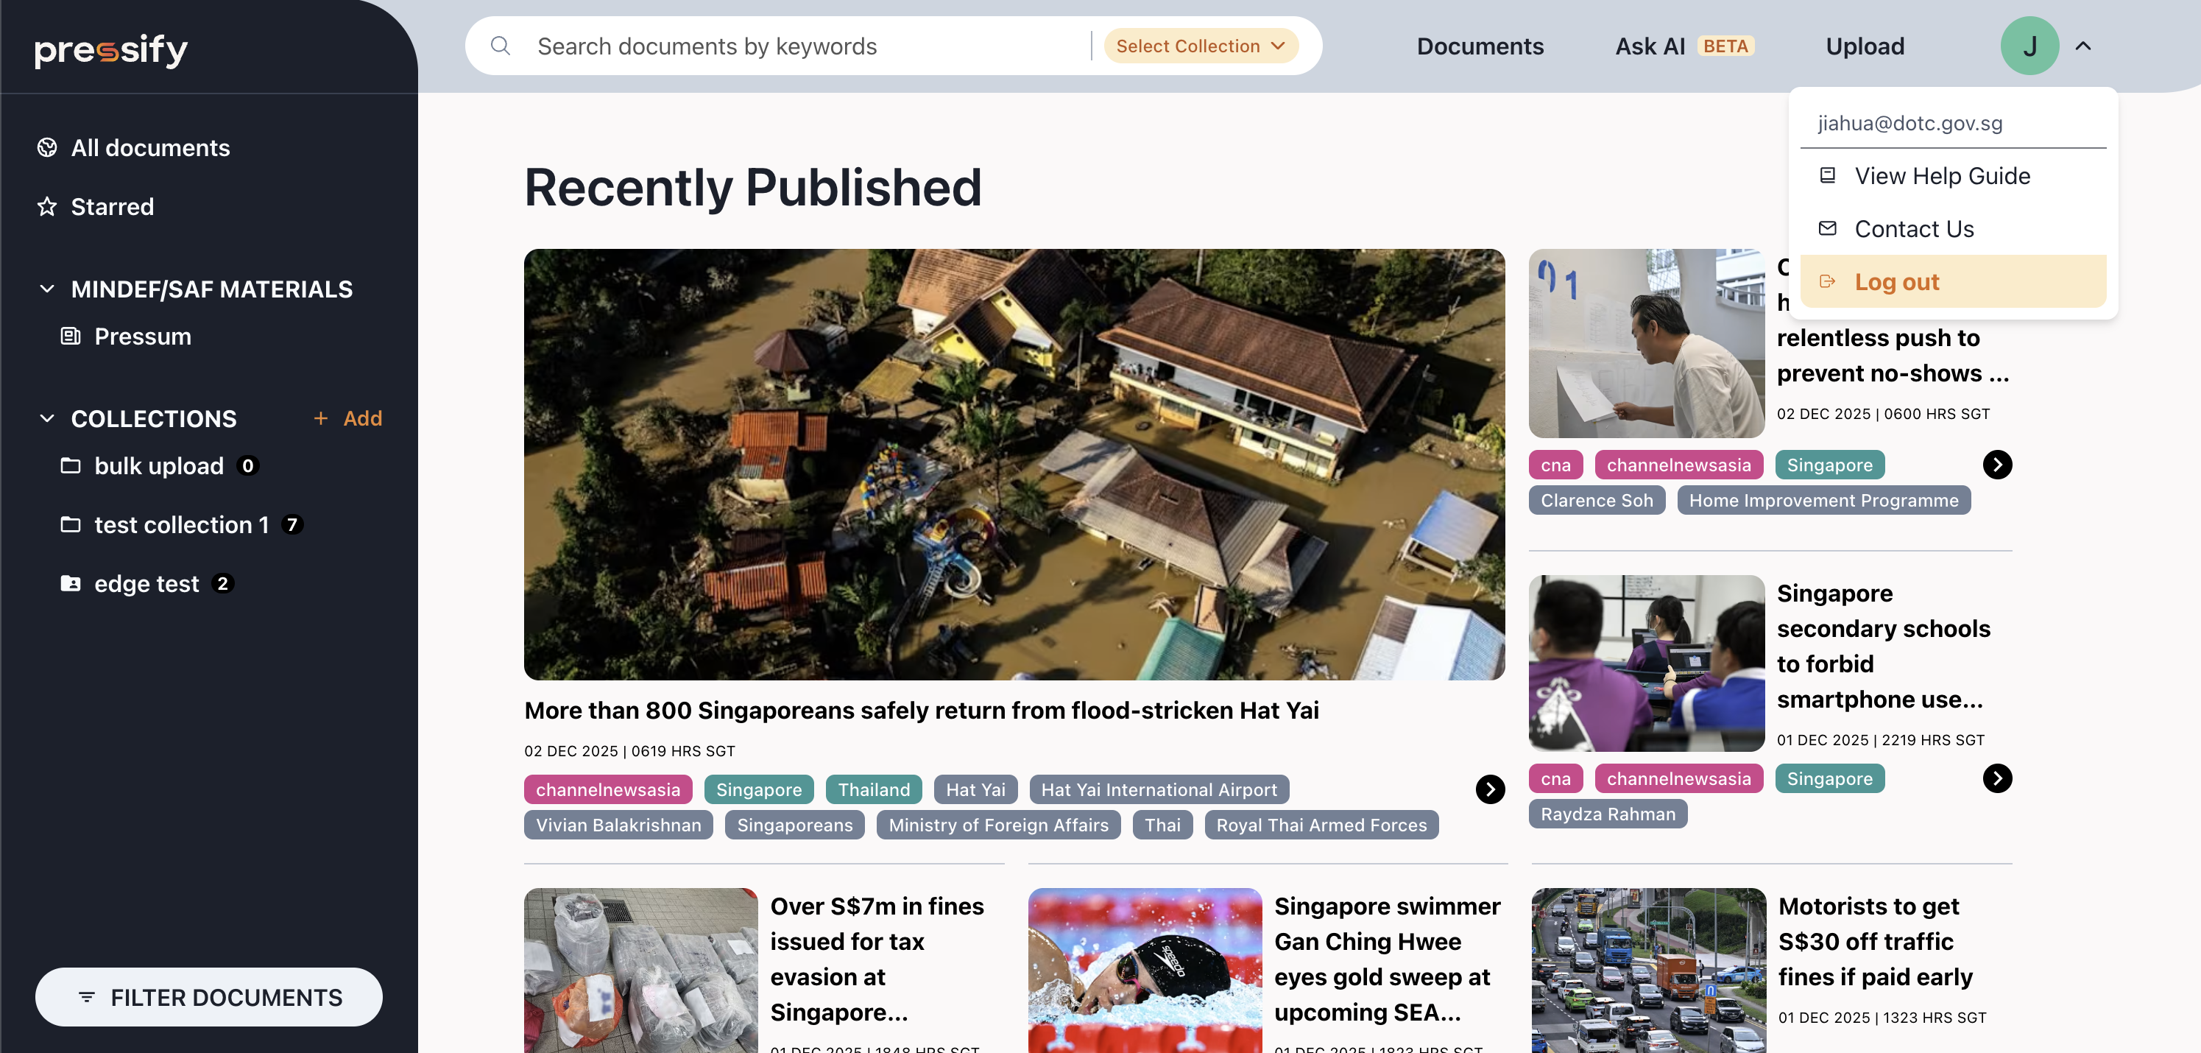Click the edge test shared folder icon
Viewport: 2201px width, 1053px height.
point(71,584)
